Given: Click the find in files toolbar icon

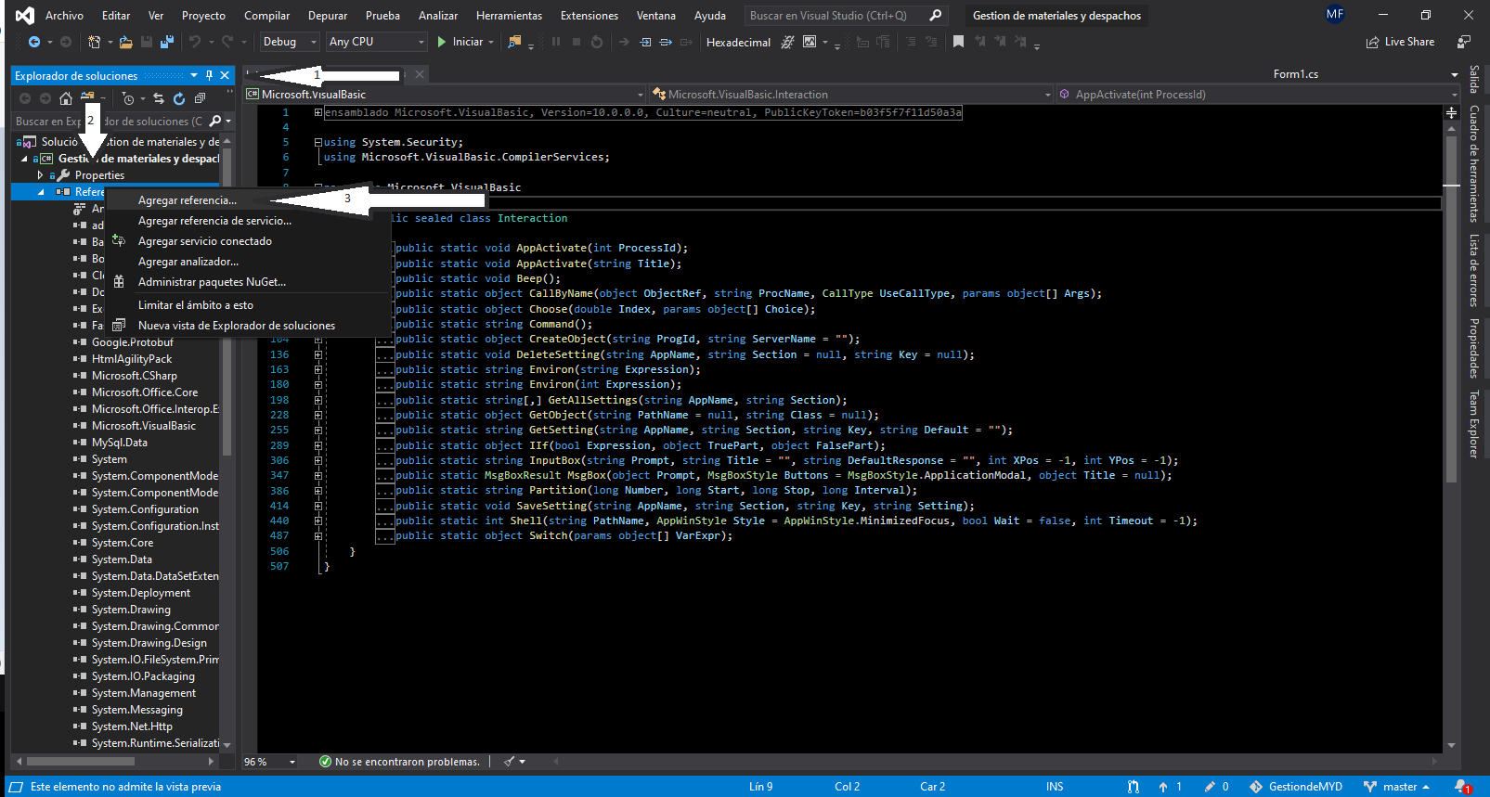Looking at the screenshot, I should (x=514, y=42).
